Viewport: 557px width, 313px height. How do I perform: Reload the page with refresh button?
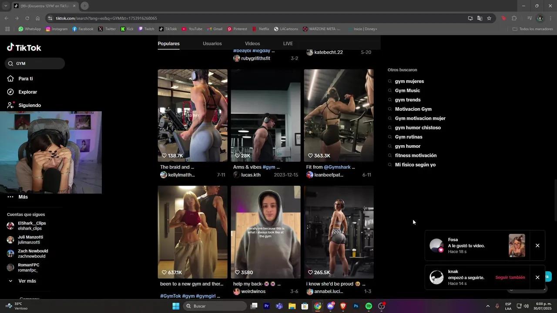(x=27, y=18)
